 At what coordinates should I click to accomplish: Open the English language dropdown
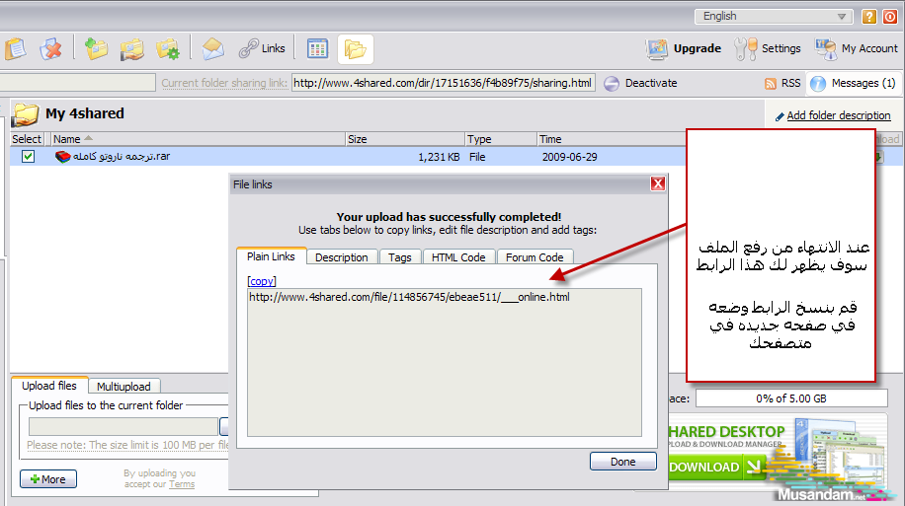coord(774,16)
